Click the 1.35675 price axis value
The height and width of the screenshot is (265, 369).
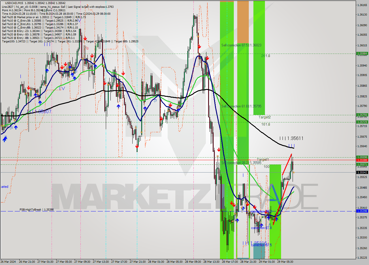click(362, 137)
